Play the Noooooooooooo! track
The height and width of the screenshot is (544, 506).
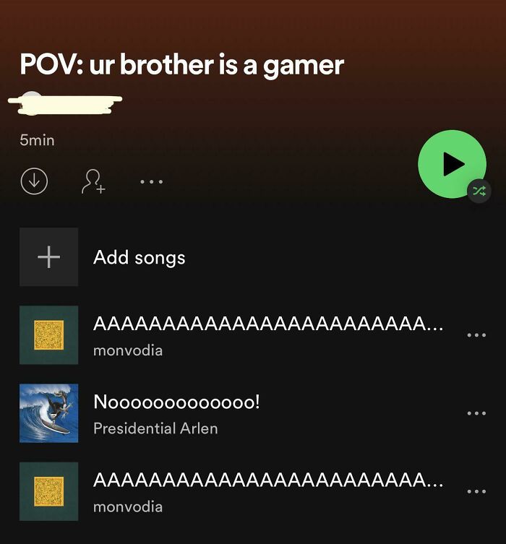[176, 402]
